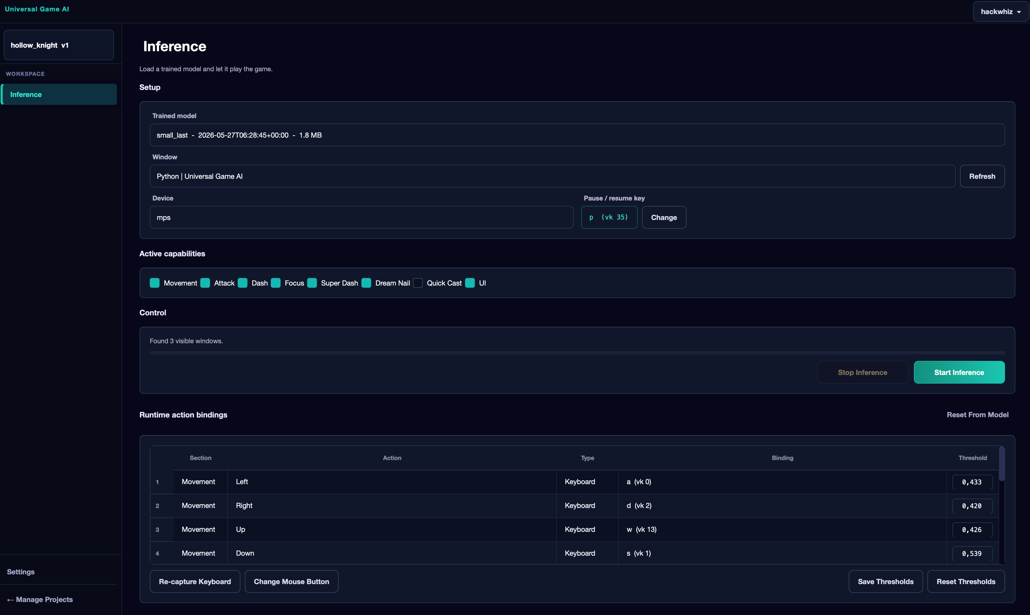Disable the Dash capability checkbox
The width and height of the screenshot is (1030, 615).
tap(243, 283)
